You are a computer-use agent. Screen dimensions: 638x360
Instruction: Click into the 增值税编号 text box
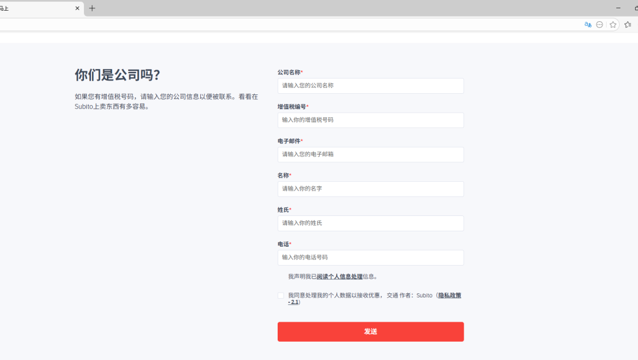(370, 120)
